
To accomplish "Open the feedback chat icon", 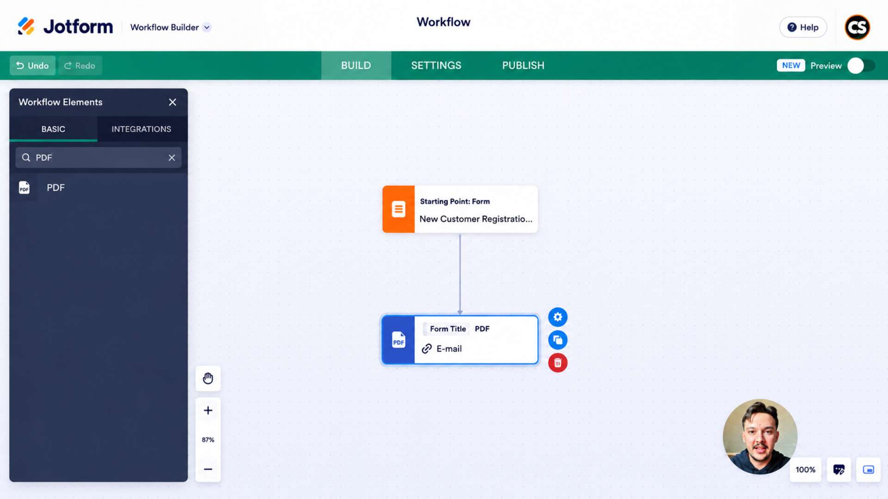I will [x=839, y=470].
